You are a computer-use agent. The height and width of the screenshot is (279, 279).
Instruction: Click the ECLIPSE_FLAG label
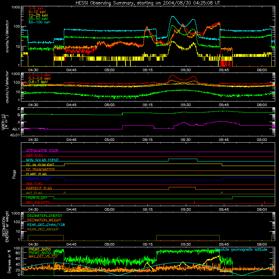38,179
